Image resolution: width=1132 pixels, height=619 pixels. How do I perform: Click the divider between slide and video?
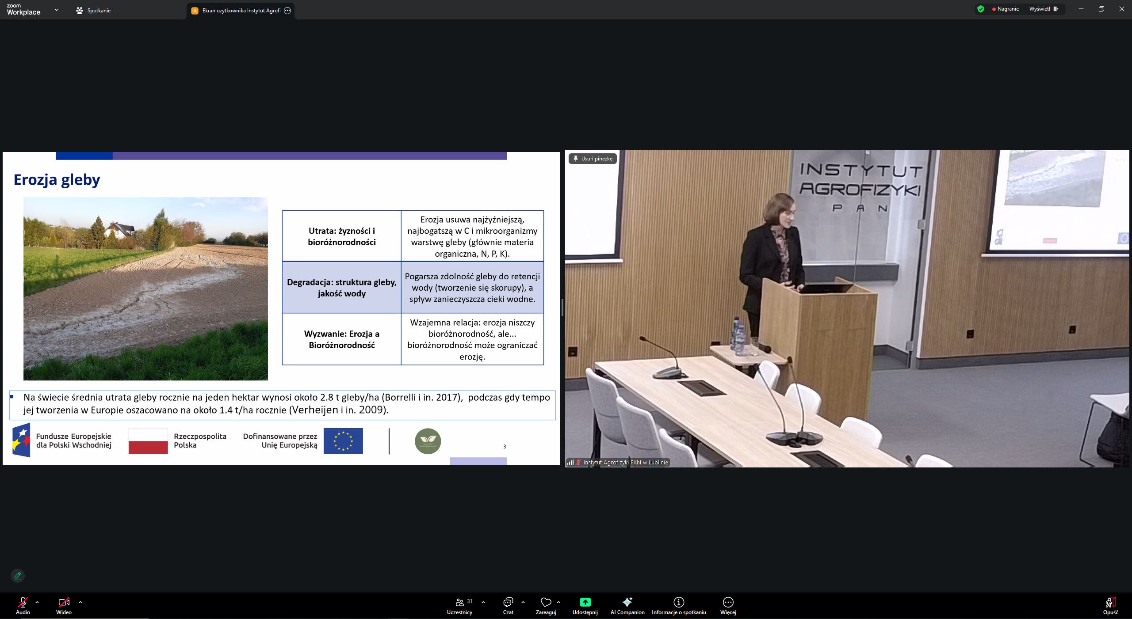point(562,308)
